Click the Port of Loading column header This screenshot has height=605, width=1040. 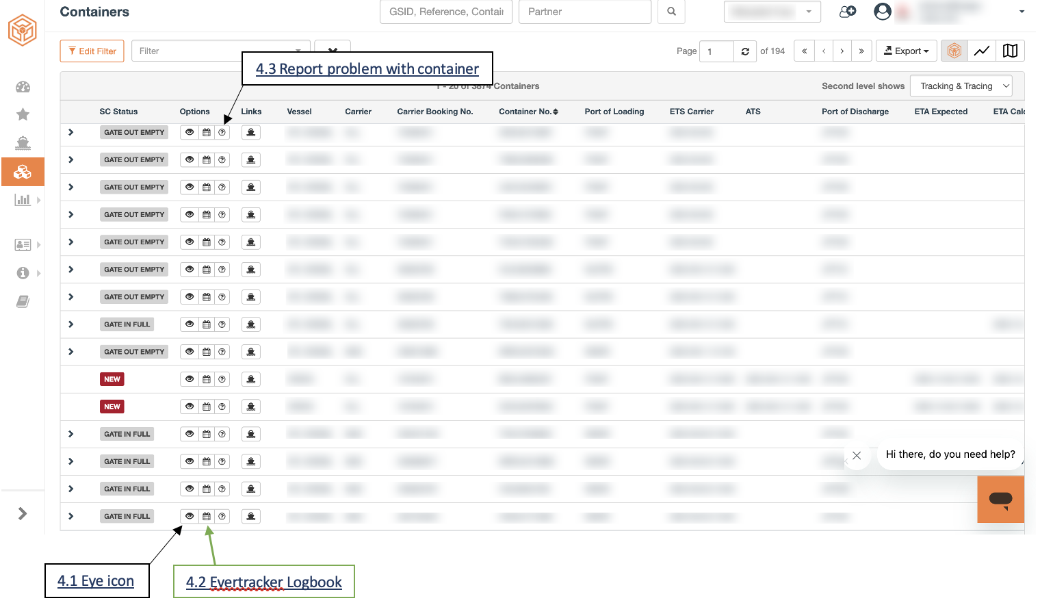tap(614, 112)
